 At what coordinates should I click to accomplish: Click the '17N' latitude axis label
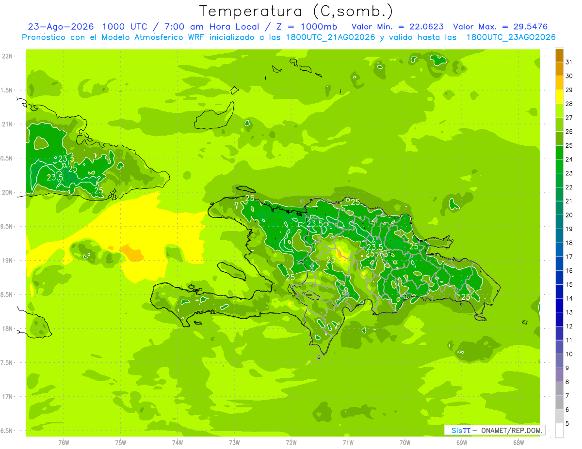(7, 397)
